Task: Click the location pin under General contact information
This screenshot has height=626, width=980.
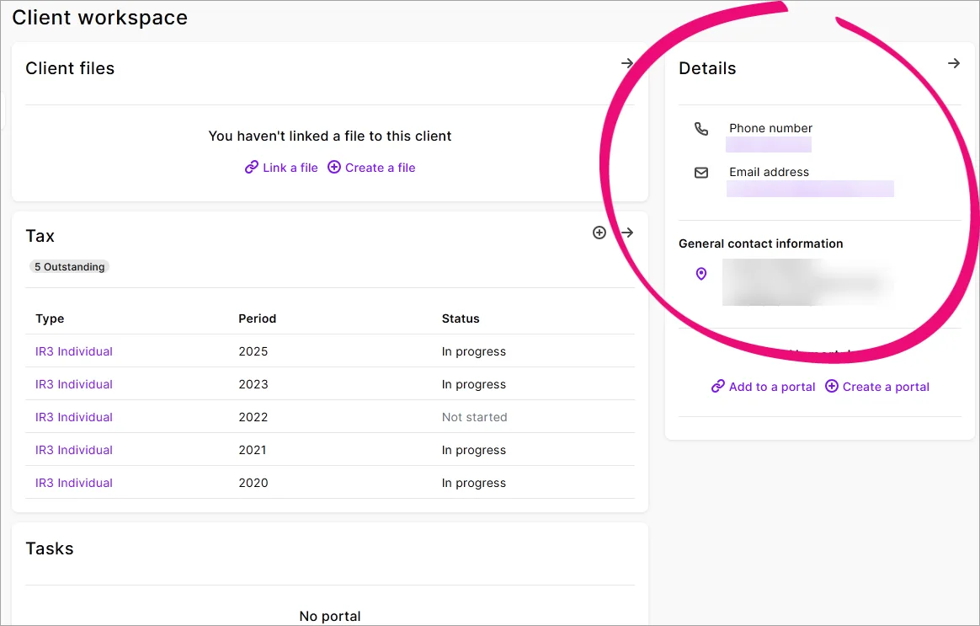Action: (x=701, y=273)
